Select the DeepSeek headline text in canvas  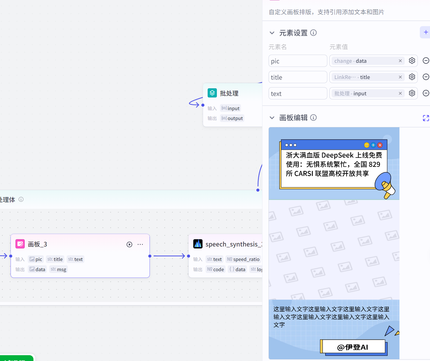pyautogui.click(x=334, y=165)
